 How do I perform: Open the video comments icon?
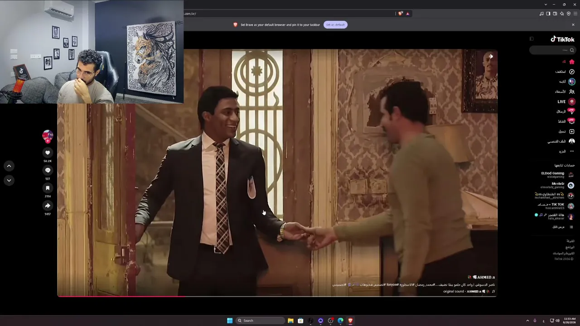[x=48, y=170]
